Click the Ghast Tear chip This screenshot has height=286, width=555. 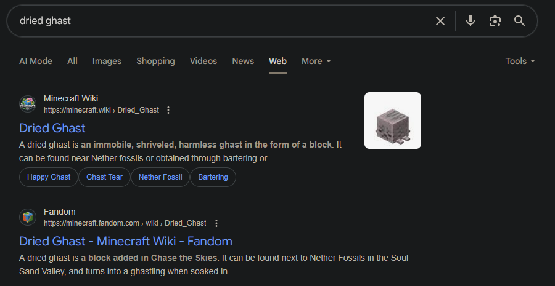(104, 177)
